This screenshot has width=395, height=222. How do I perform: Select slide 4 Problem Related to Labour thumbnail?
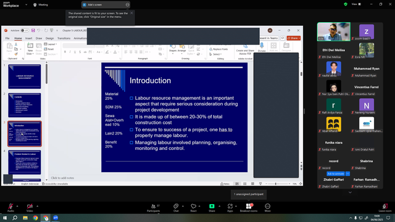[x=25, y=162]
